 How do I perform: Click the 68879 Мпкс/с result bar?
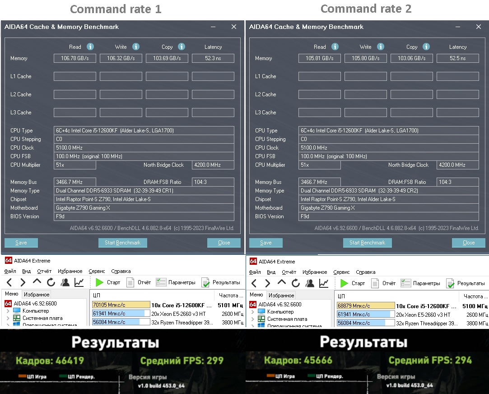click(366, 306)
